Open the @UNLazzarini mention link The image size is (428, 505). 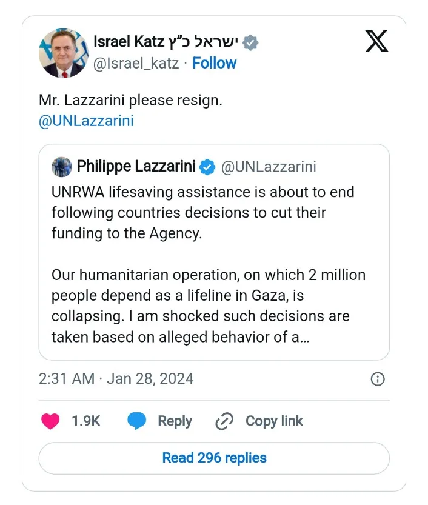click(86, 121)
